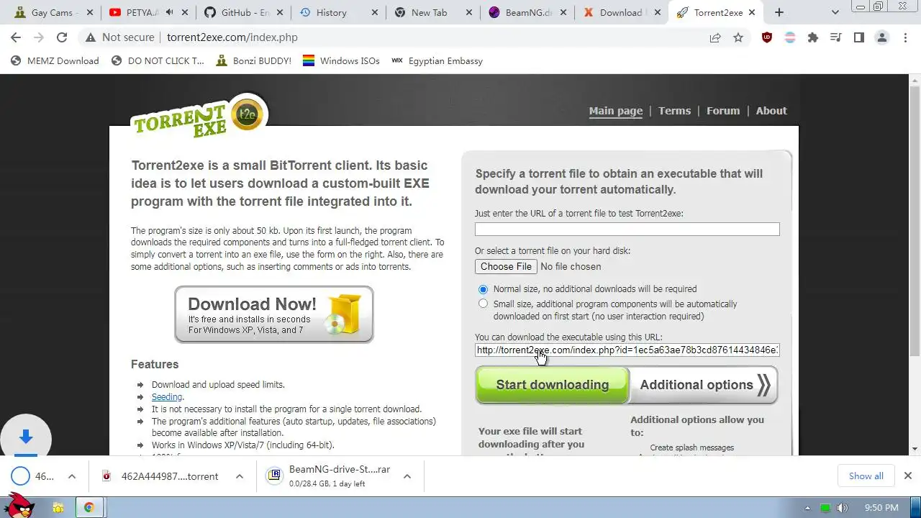Click the page scrollbar down arrow
Image resolution: width=921 pixels, height=518 pixels.
click(x=915, y=449)
